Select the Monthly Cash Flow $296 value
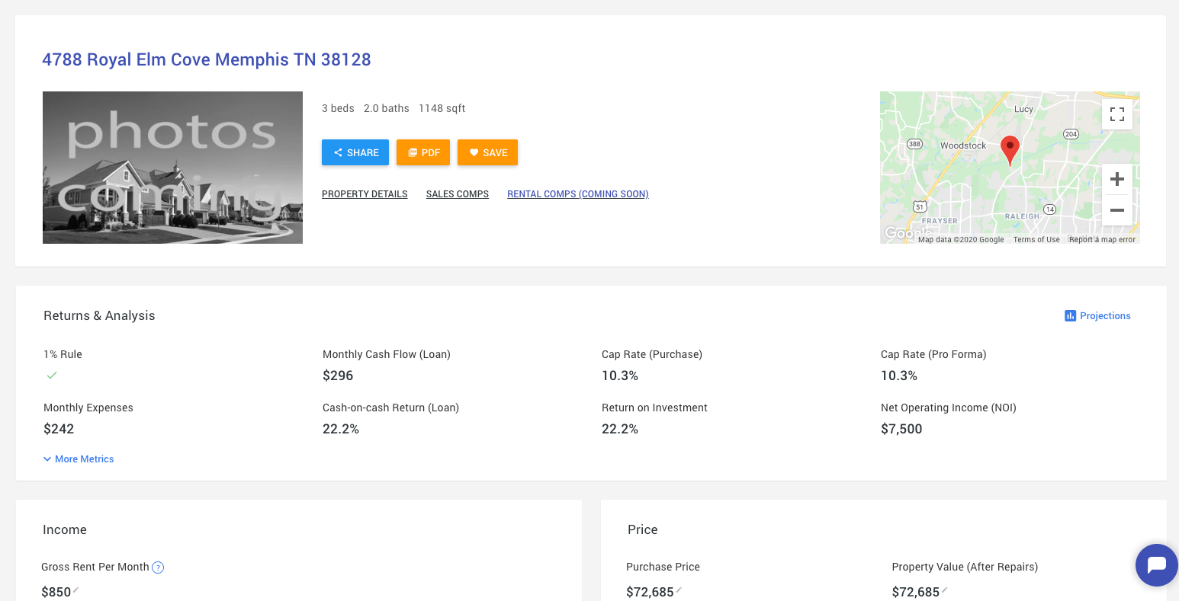This screenshot has height=601, width=1179. 338,376
